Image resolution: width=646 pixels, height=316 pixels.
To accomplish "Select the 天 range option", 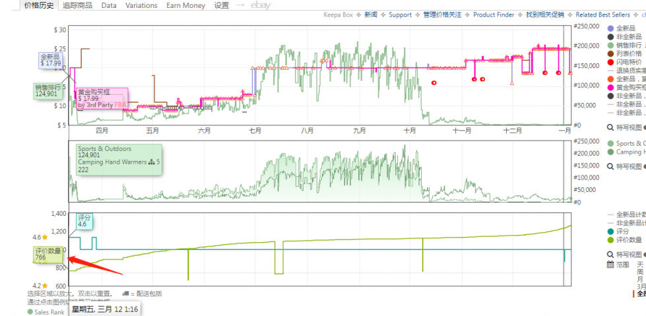I will click(x=640, y=265).
